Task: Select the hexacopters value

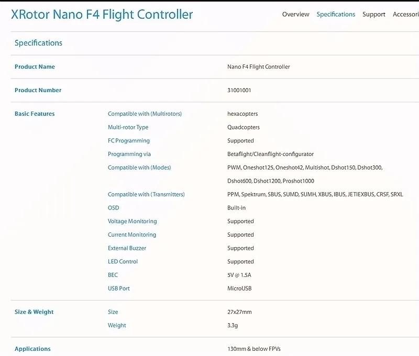Action: tap(242, 114)
